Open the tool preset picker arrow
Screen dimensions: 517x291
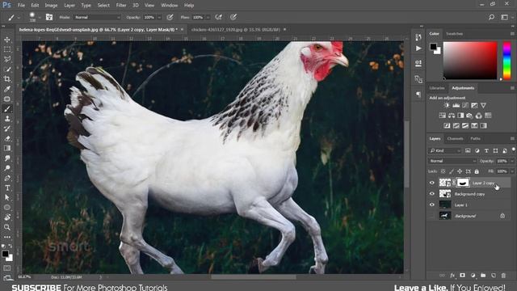click(19, 18)
